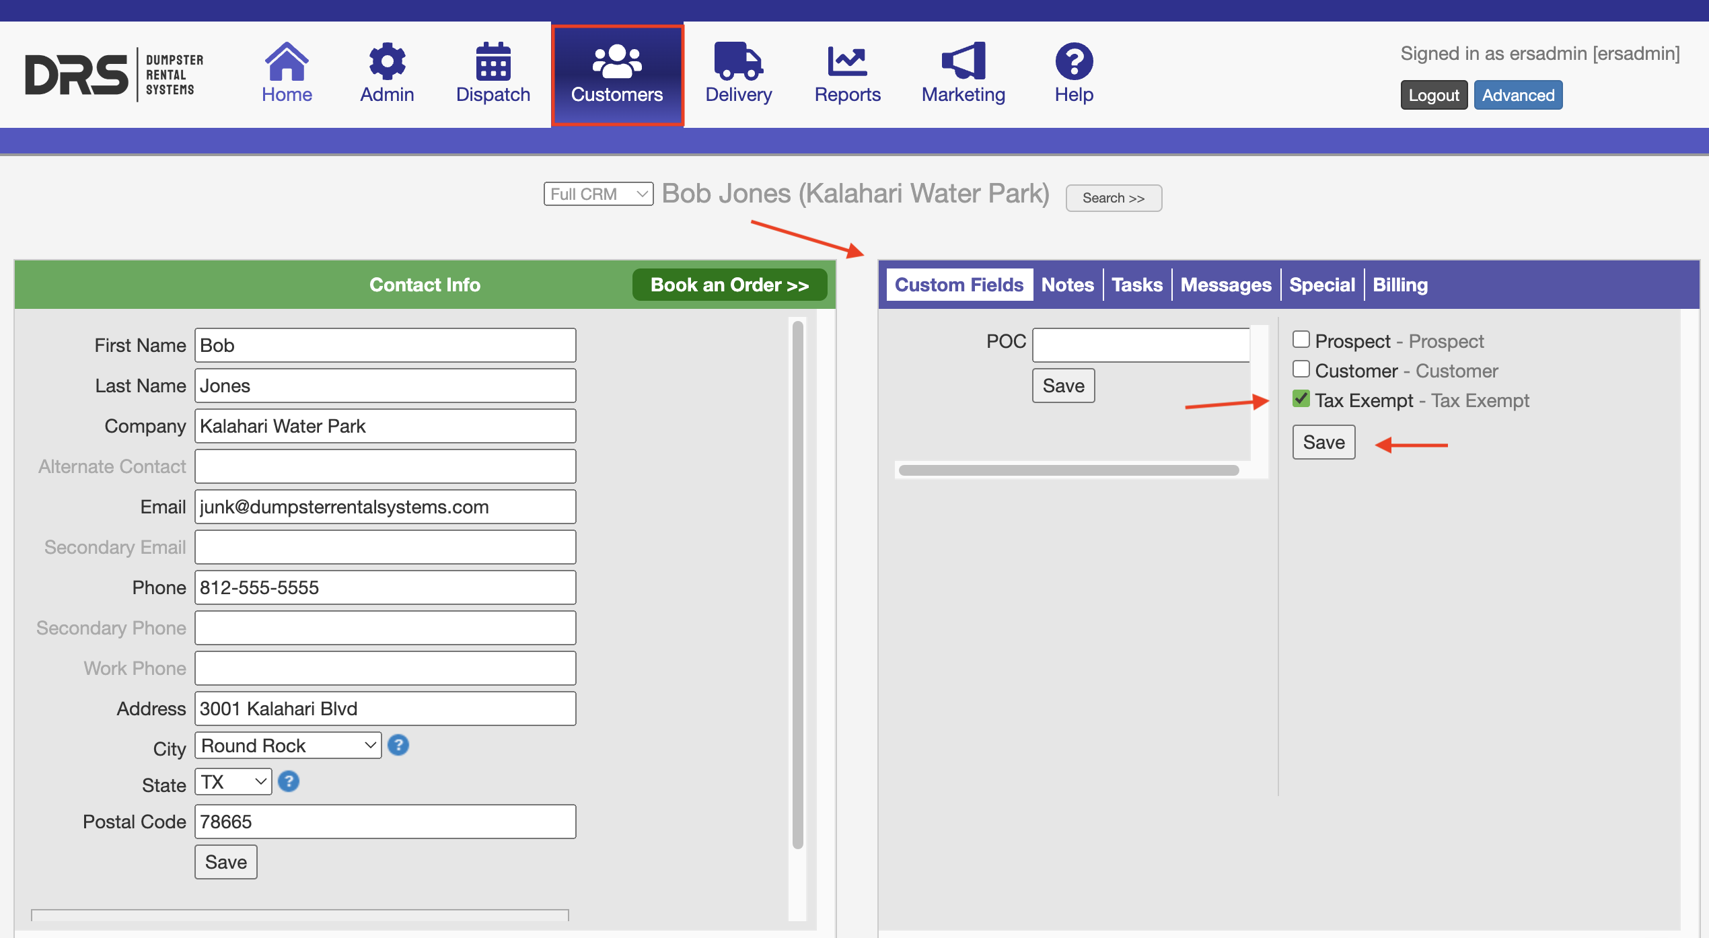1709x938 pixels.
Task: Open the Reports chart icon
Action: click(x=847, y=61)
